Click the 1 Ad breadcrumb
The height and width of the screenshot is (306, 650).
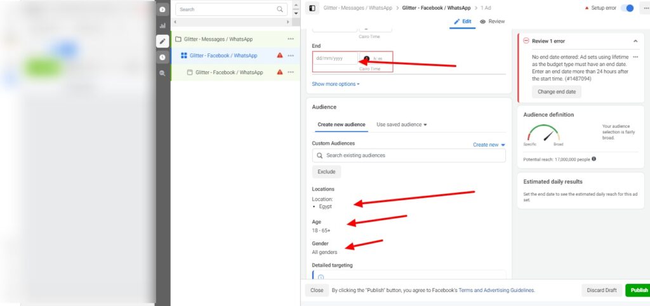tap(486, 8)
